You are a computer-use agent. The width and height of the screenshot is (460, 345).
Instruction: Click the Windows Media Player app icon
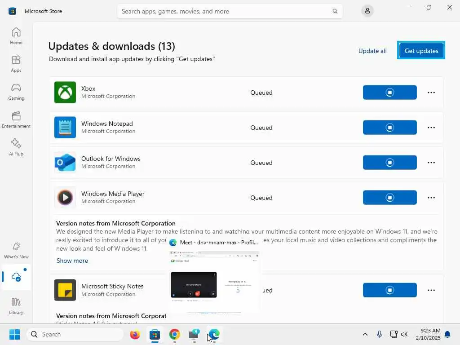pos(65,198)
